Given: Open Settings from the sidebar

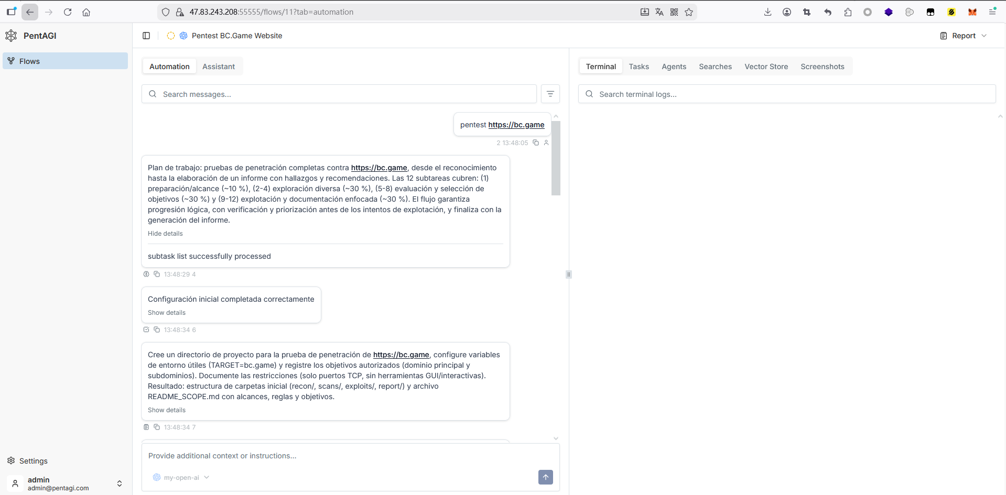Looking at the screenshot, I should click(33, 461).
